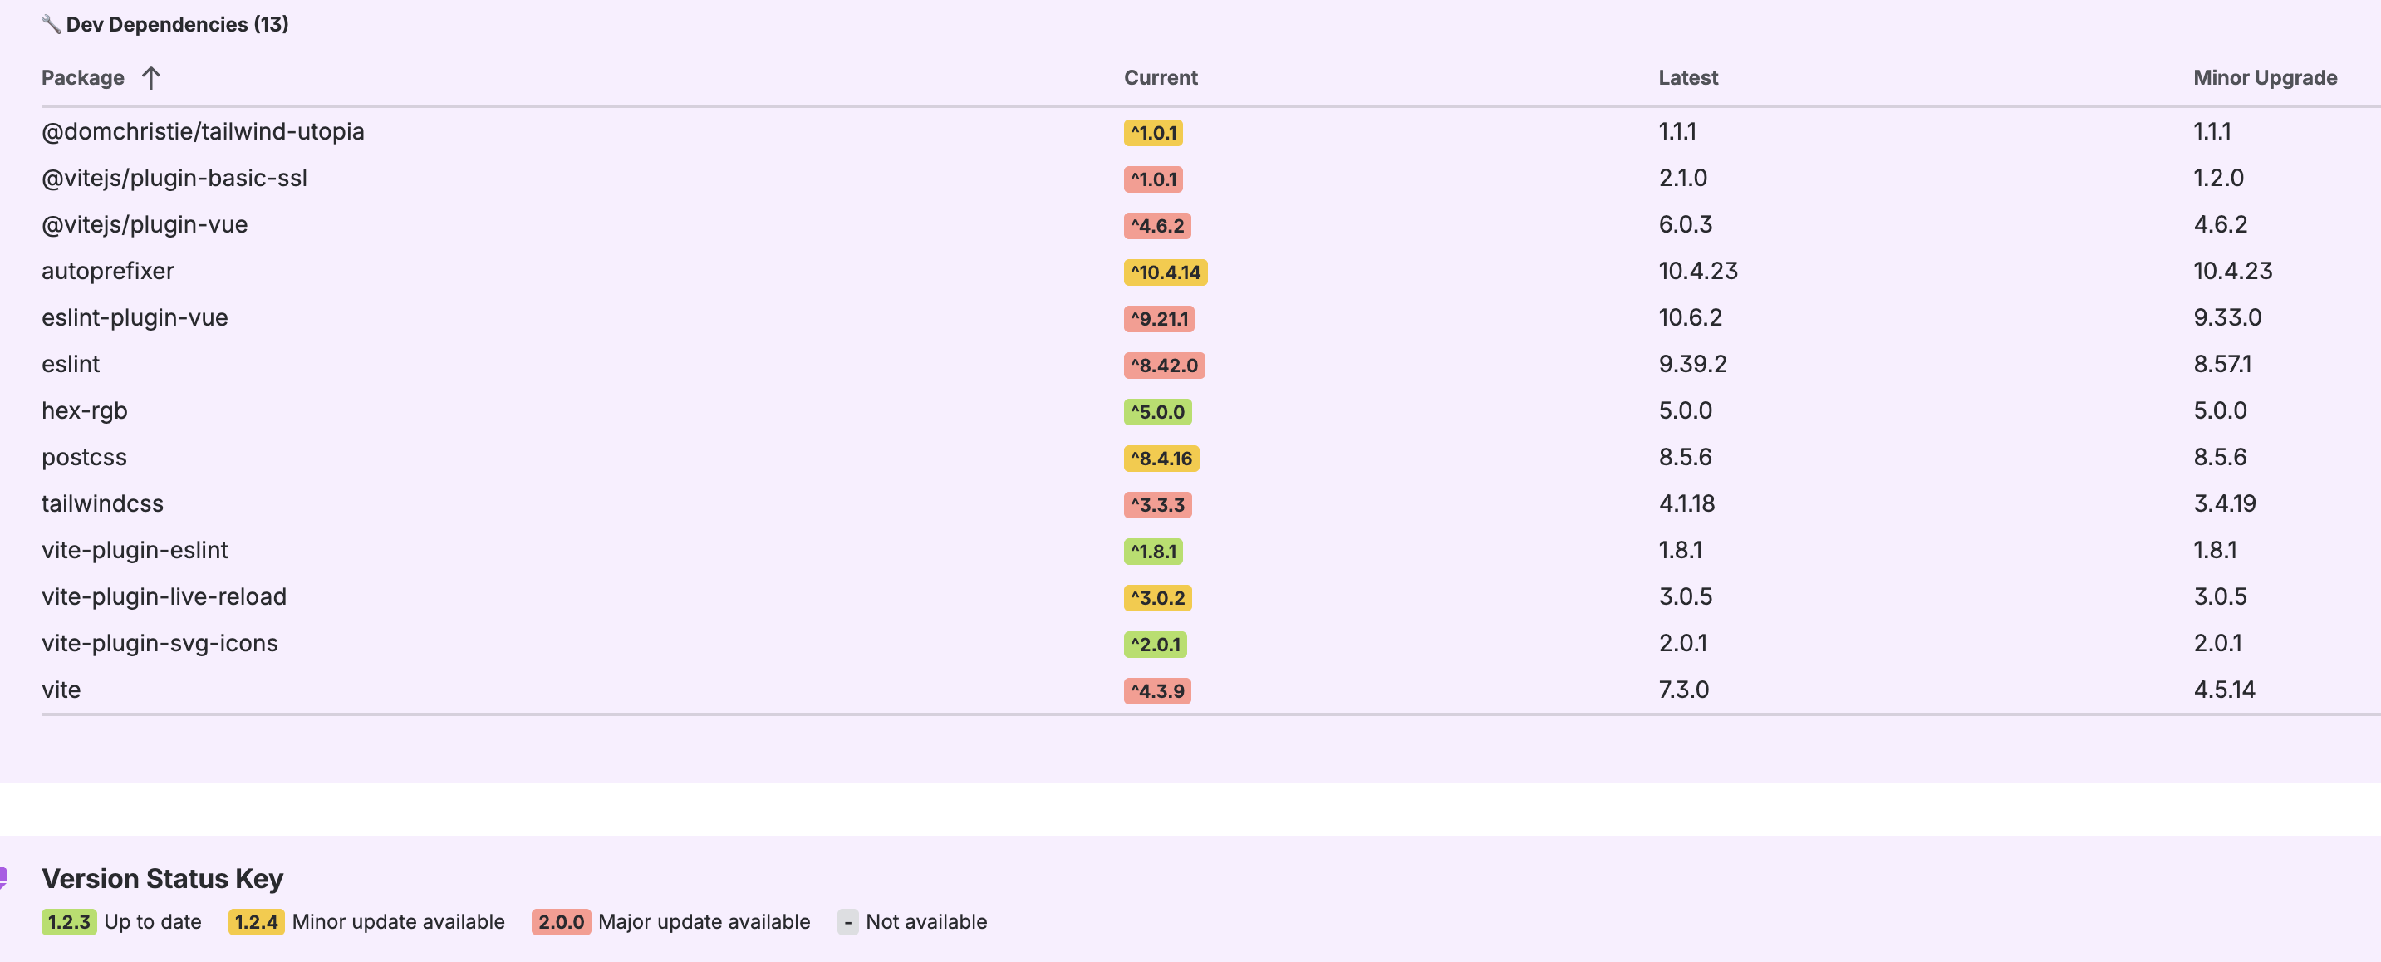Click the red 2.0.0 Major update key badge

coord(560,921)
